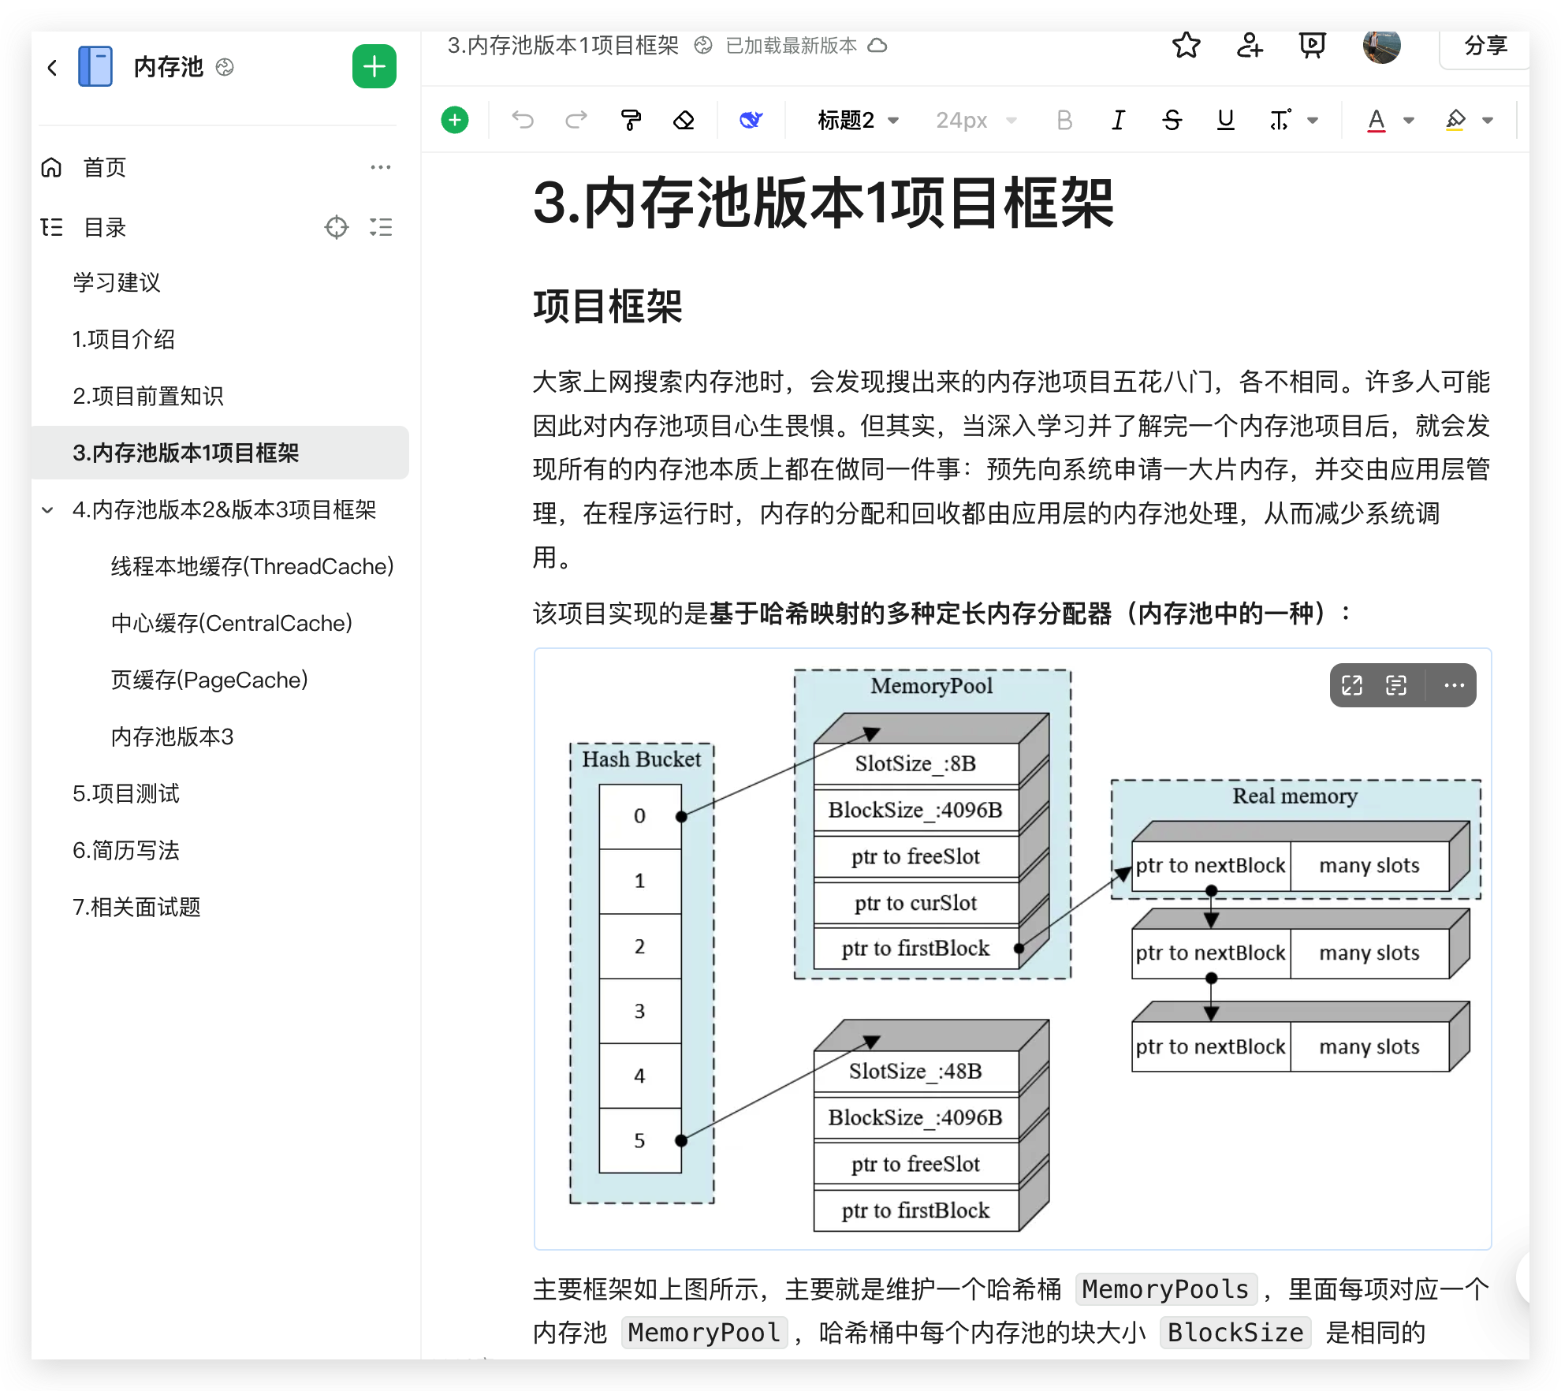The height and width of the screenshot is (1391, 1561).
Task: Open 5.项目测试 in sidebar
Action: pyautogui.click(x=126, y=793)
